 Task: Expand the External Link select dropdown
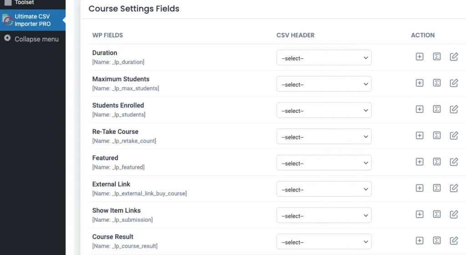[x=324, y=189]
